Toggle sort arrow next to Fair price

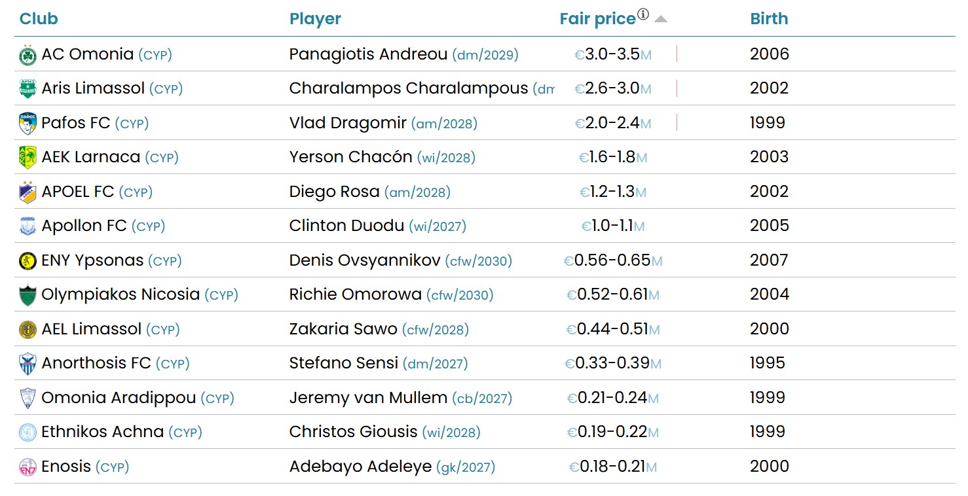point(660,19)
